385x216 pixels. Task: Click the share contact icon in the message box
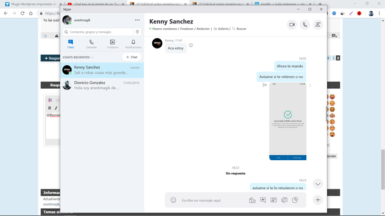(x=274, y=200)
